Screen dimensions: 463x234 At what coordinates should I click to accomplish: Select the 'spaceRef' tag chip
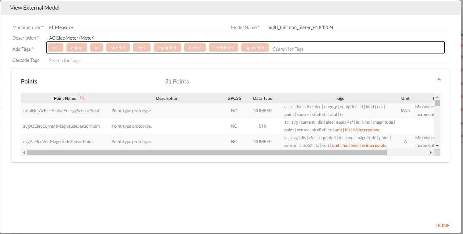[255, 48]
